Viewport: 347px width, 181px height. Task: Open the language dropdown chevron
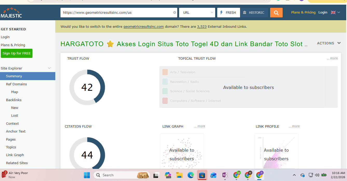click(339, 12)
